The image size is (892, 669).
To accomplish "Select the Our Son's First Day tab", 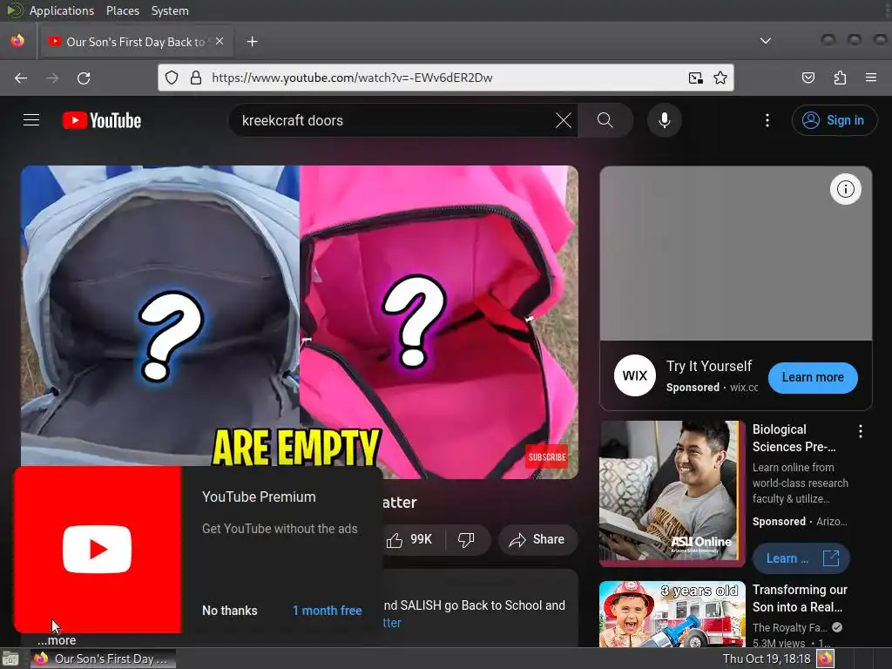I will 135,42.
